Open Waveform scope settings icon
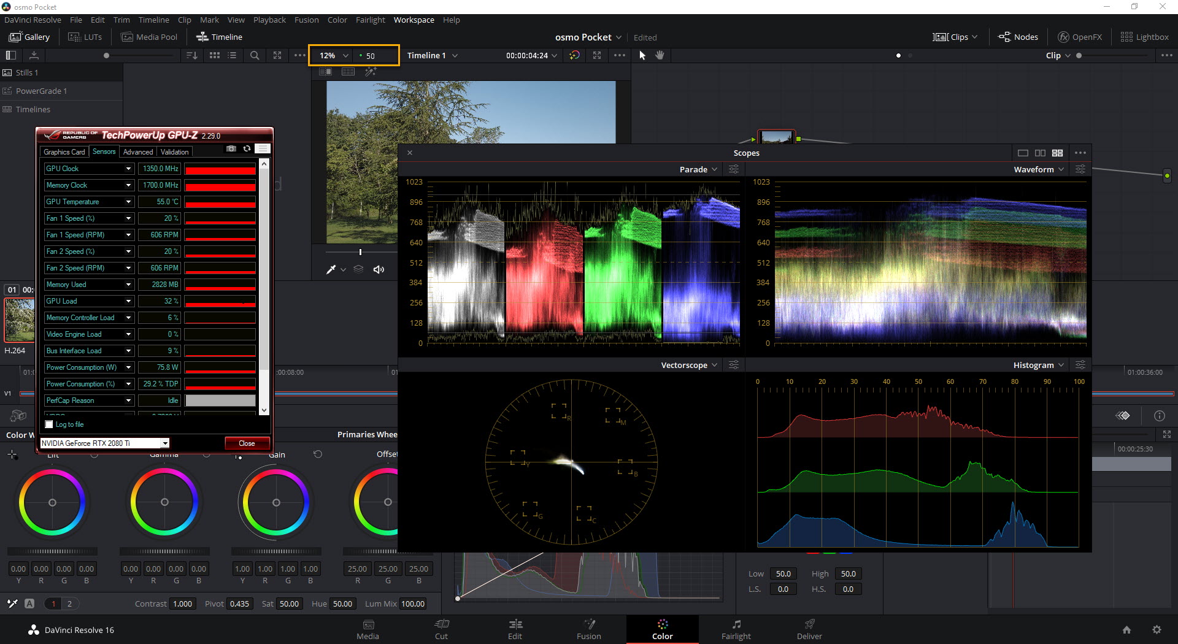The height and width of the screenshot is (644, 1178). tap(1080, 169)
